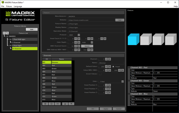The width and height of the screenshot is (179, 113).
Task: Select the 3 Channel operation mode
Action: click(25, 43)
